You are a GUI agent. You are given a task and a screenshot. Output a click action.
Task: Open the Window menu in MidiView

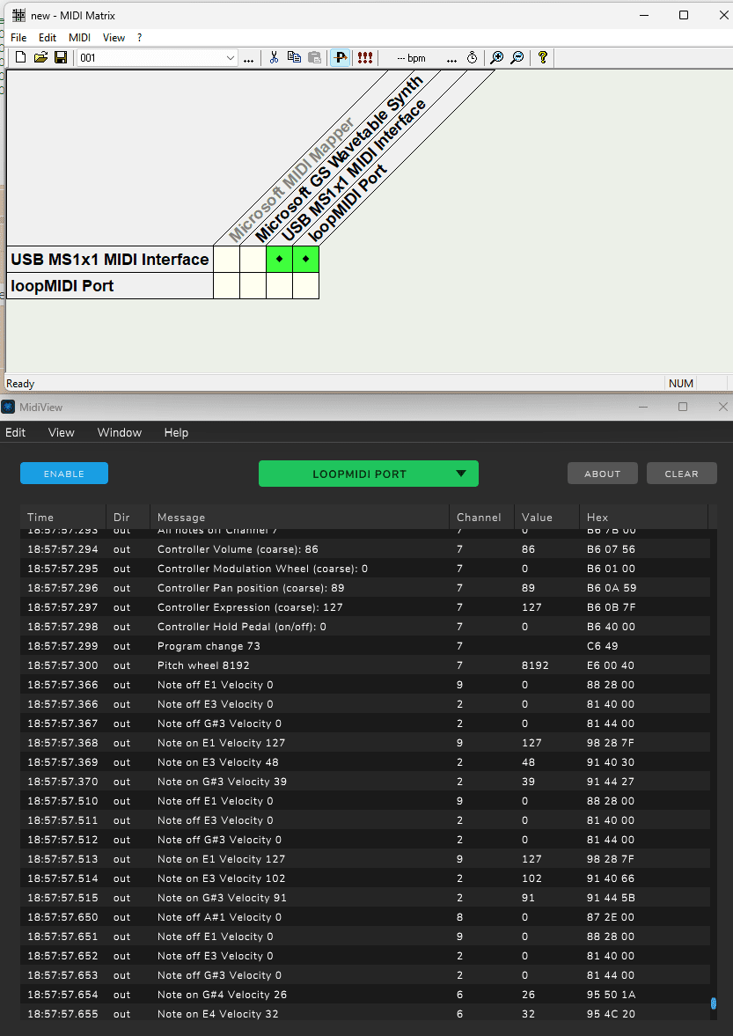coord(120,432)
